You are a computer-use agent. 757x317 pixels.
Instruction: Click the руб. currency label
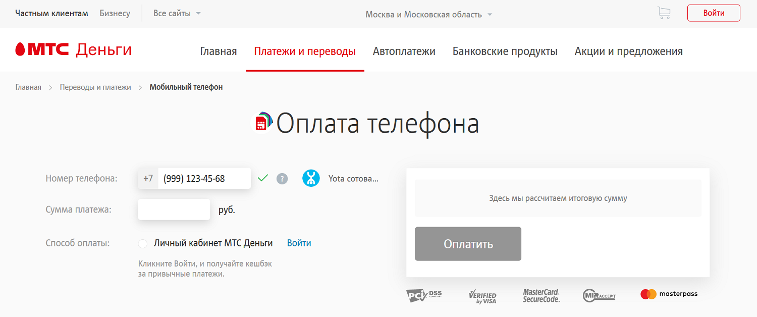click(x=227, y=209)
